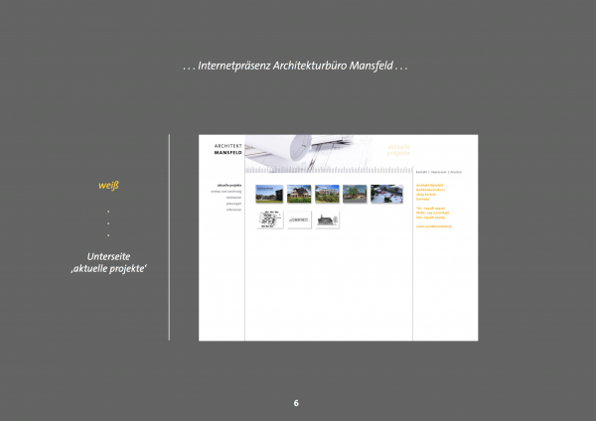Click the Architekt Mansfeld logo
Image resolution: width=596 pixels, height=421 pixels.
click(x=227, y=150)
